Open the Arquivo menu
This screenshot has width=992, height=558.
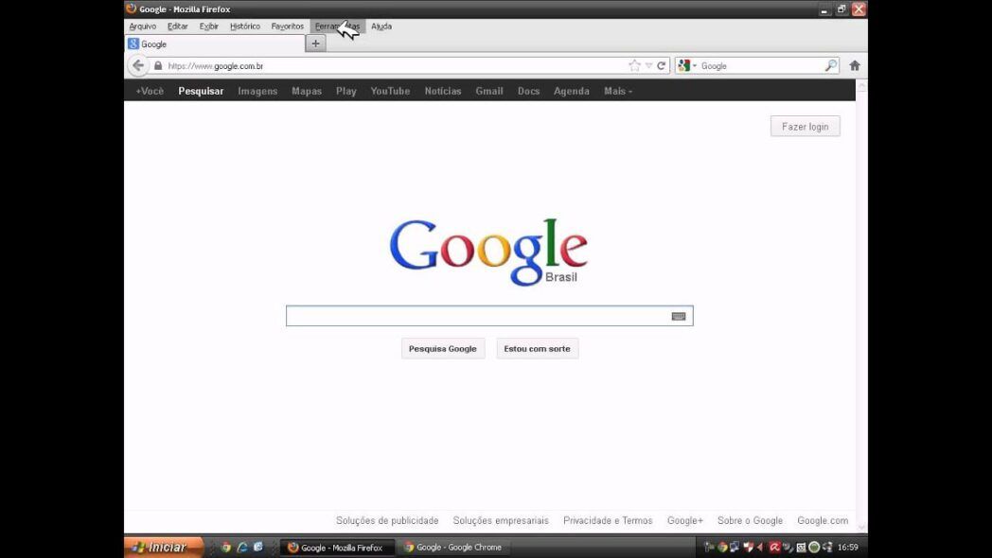[142, 26]
